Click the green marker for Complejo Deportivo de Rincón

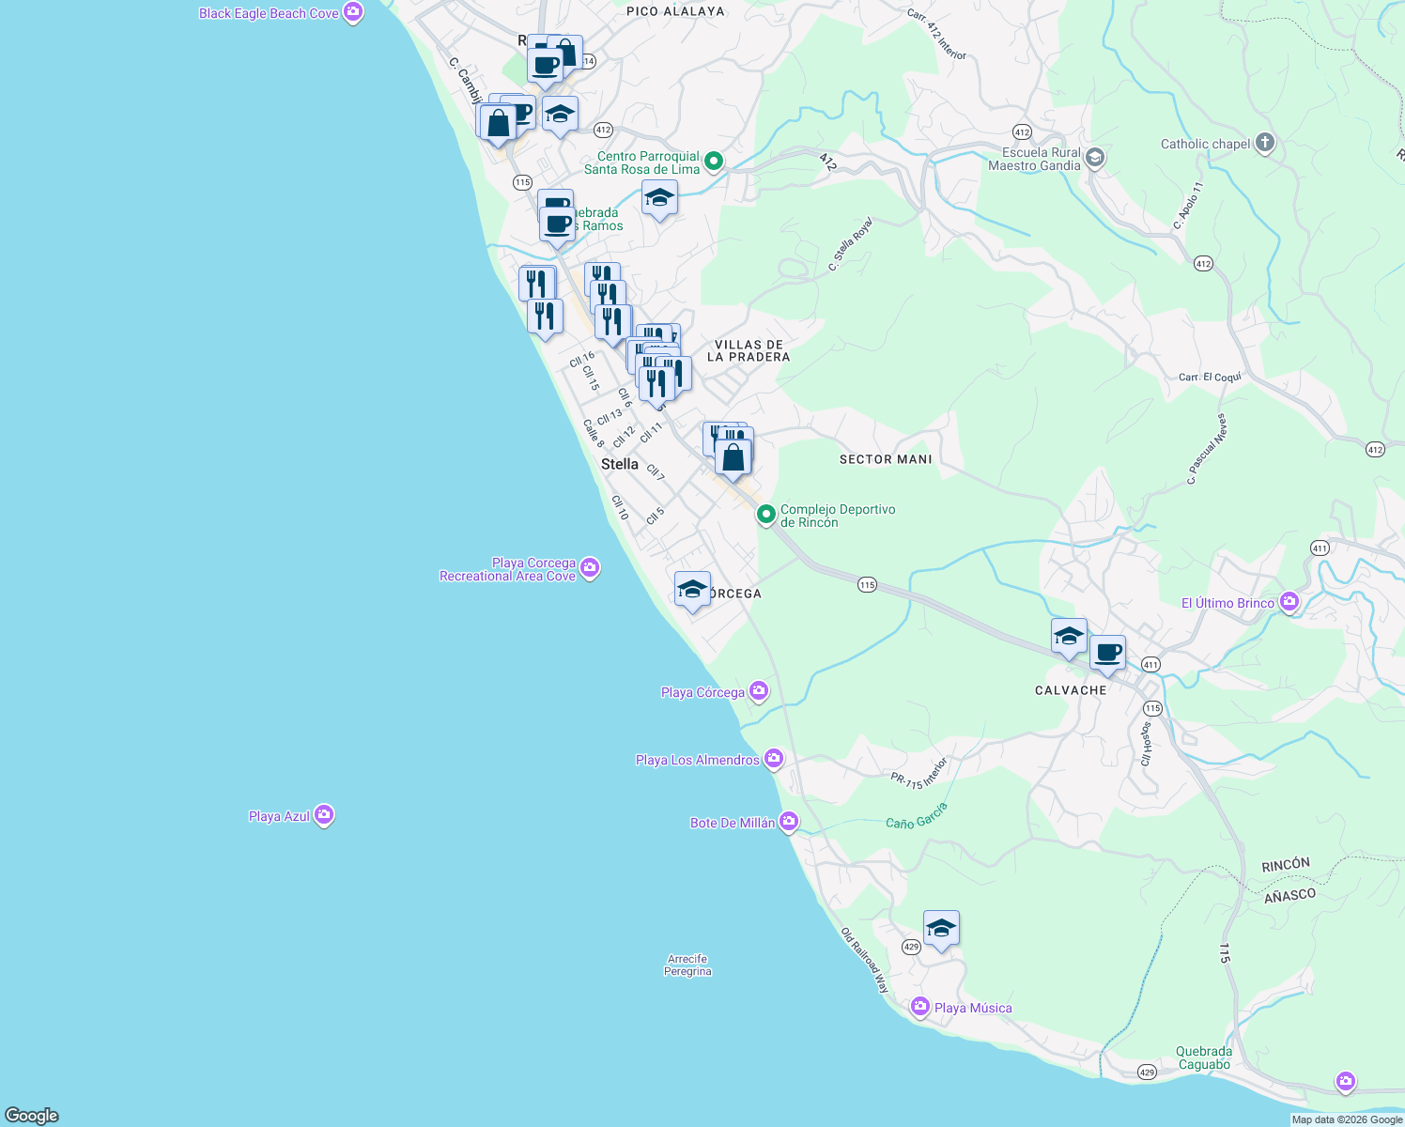(765, 515)
